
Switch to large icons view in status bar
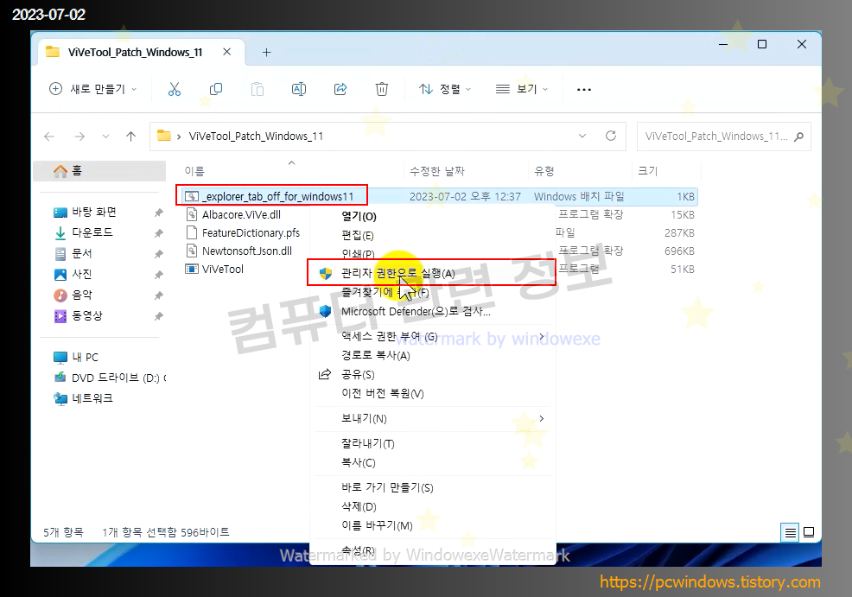click(809, 532)
